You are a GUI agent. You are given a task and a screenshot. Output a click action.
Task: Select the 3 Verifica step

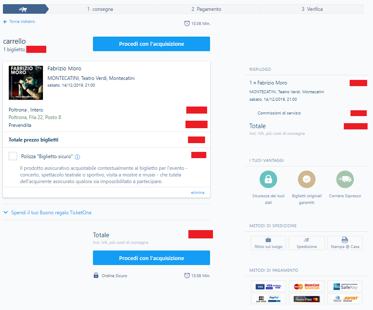pyautogui.click(x=312, y=9)
